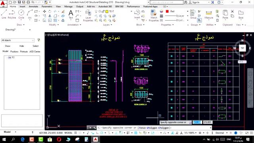Image resolution: width=254 pixels, height=143 pixels.
Task: Open the Red object color dropdown
Action: pyautogui.click(x=188, y=12)
